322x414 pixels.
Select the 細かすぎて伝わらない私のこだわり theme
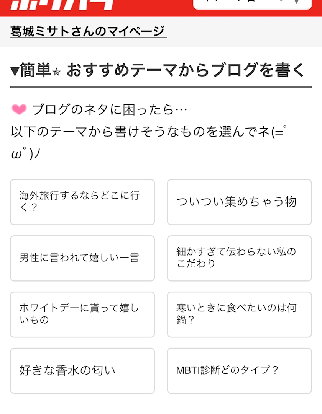(x=239, y=258)
